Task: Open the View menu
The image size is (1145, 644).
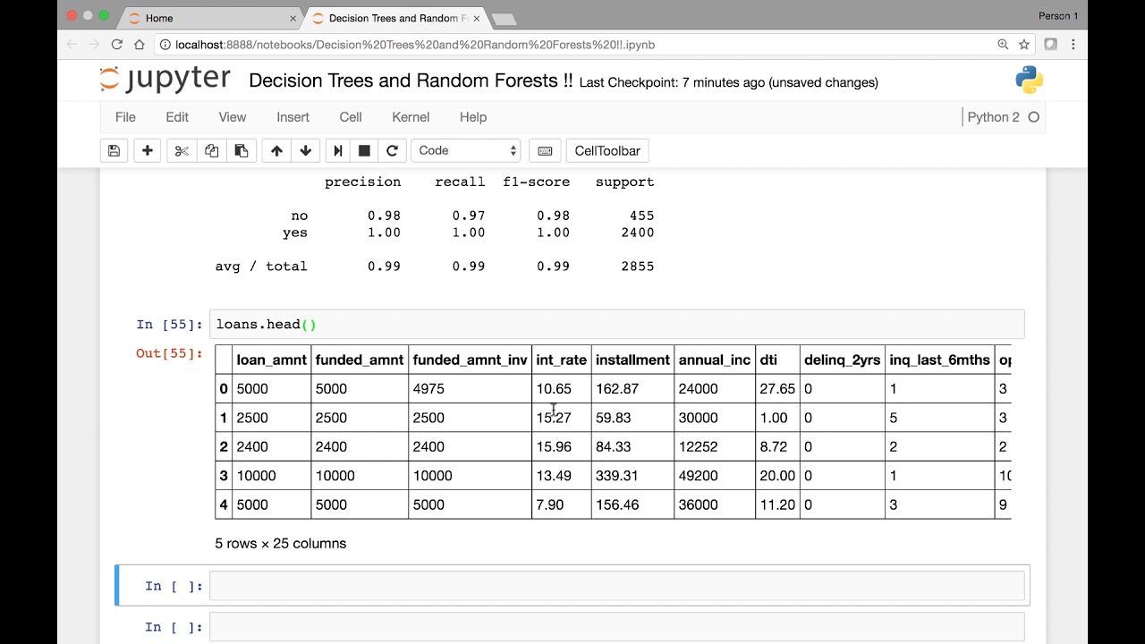Action: [233, 117]
